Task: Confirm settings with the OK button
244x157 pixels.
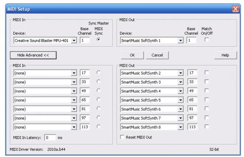Action: point(132,55)
